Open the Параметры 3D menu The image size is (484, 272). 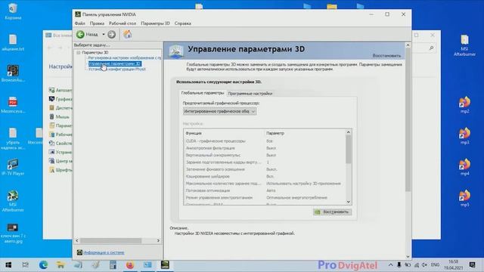[155, 23]
